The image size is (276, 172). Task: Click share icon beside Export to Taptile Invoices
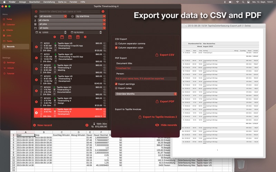click(x=140, y=117)
